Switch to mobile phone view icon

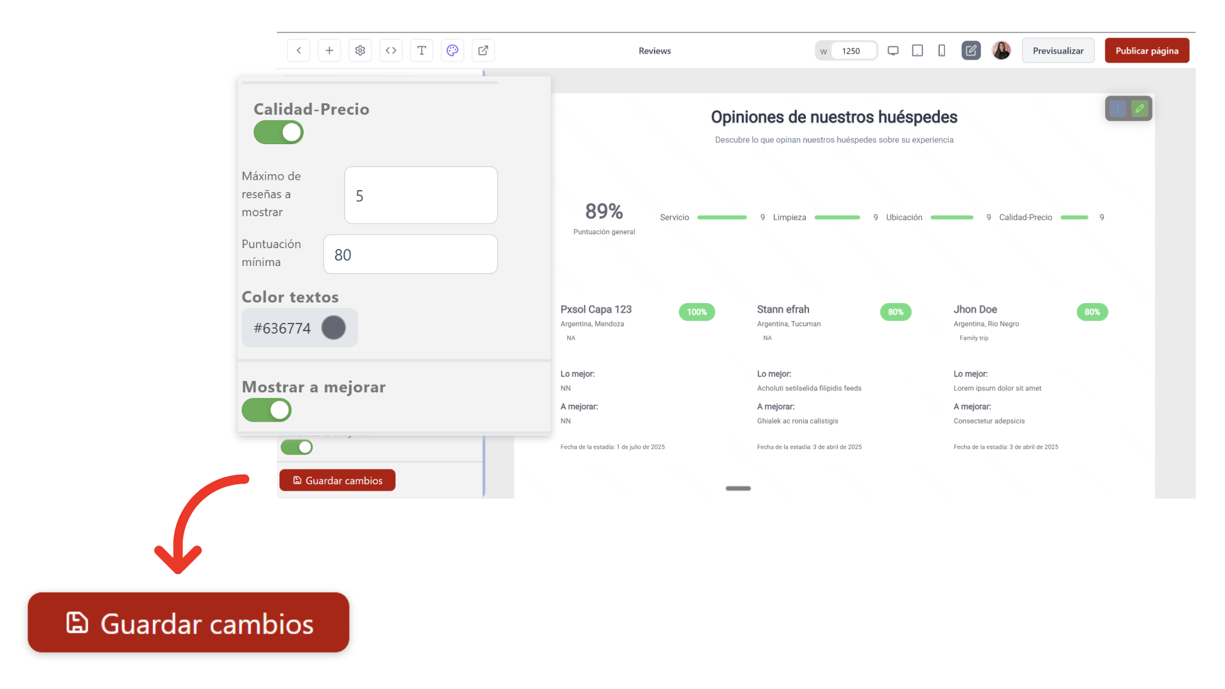click(x=942, y=50)
